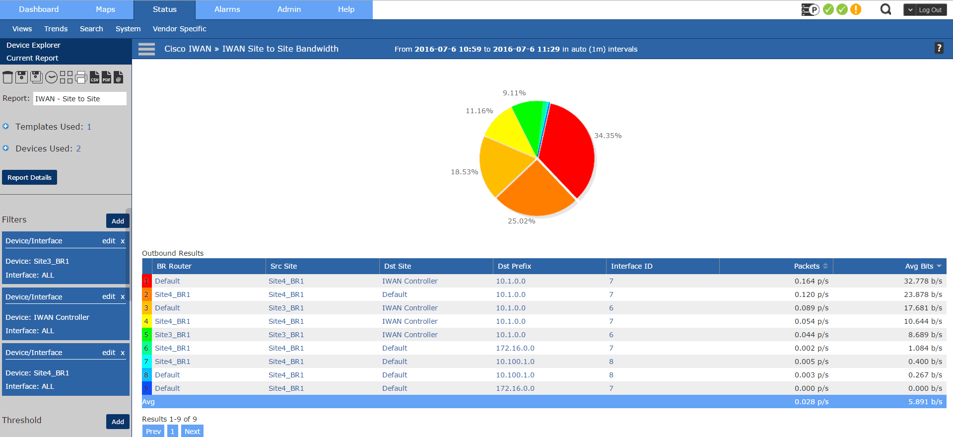Image resolution: width=953 pixels, height=437 pixels.
Task: Remove the Site3_BR1 filter with x
Action: [123, 241]
